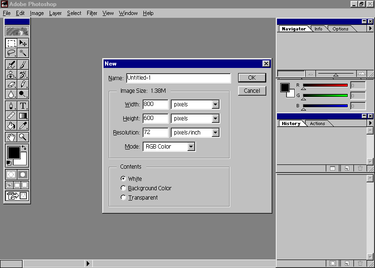Viewport: 375px width, 268px height.
Task: Select the Gradient tool
Action: [23, 116]
